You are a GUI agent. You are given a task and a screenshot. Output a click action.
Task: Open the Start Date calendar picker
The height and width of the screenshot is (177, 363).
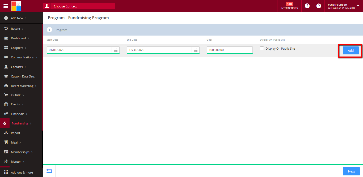coord(116,50)
